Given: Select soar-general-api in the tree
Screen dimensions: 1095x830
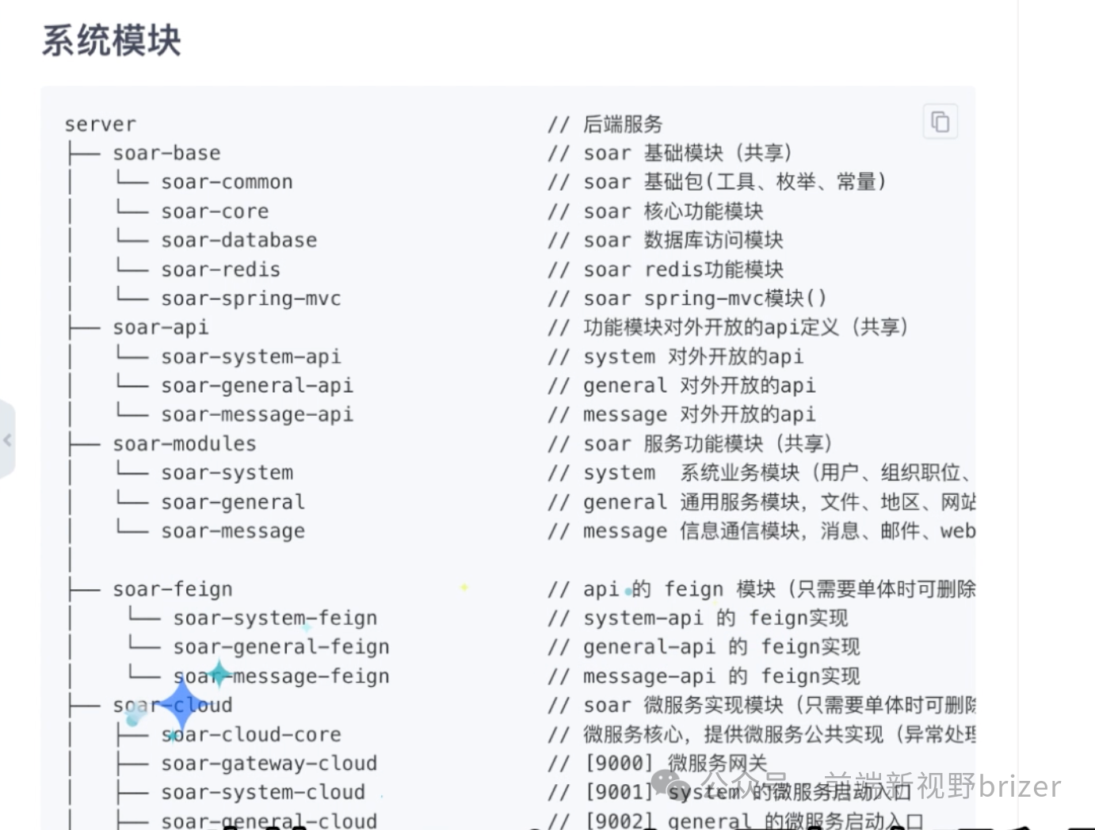Looking at the screenshot, I should click(x=257, y=385).
